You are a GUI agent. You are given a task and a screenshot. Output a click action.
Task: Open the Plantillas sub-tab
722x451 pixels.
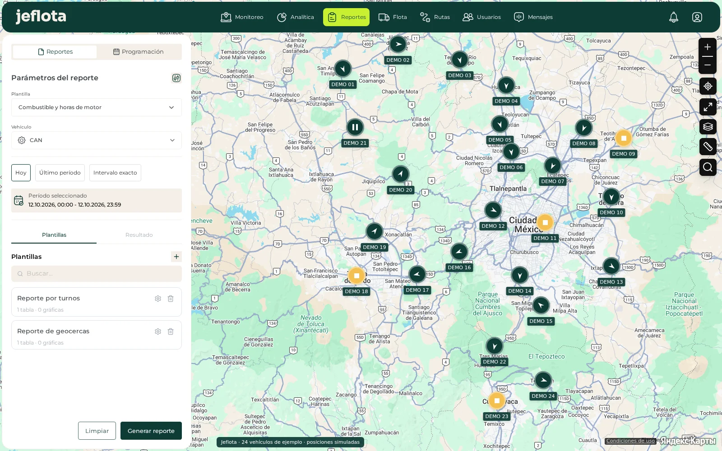(54, 235)
